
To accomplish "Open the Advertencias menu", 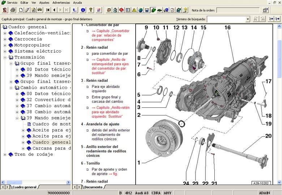I will (x=61, y=3).
